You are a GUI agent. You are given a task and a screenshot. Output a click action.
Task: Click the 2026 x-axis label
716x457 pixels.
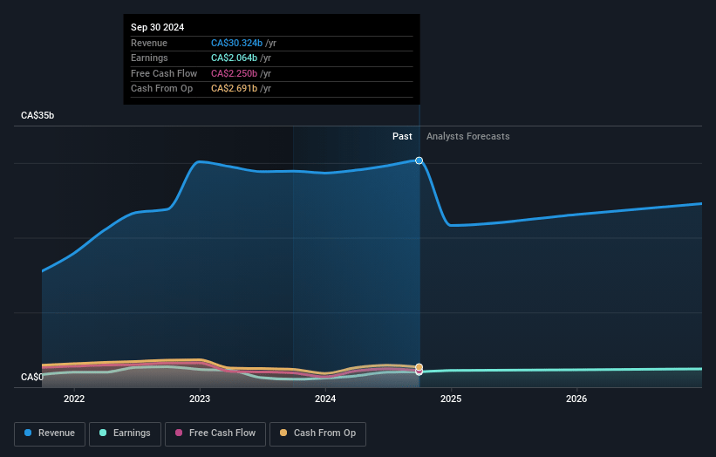pyautogui.click(x=576, y=399)
